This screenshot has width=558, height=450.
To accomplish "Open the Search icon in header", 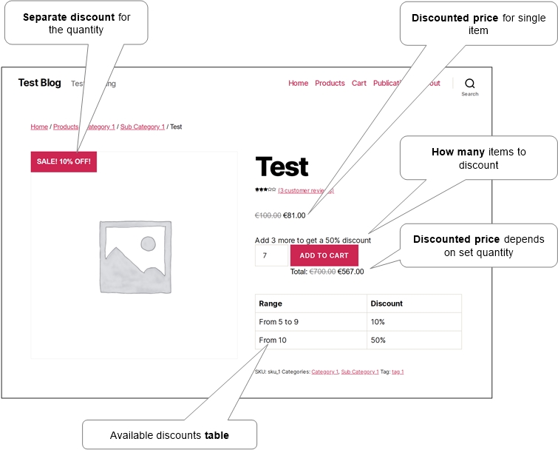I will coord(470,87).
